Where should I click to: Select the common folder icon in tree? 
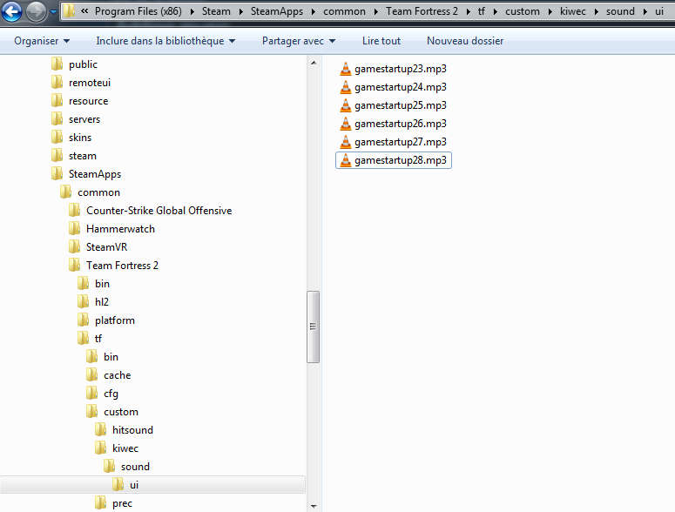(66, 192)
